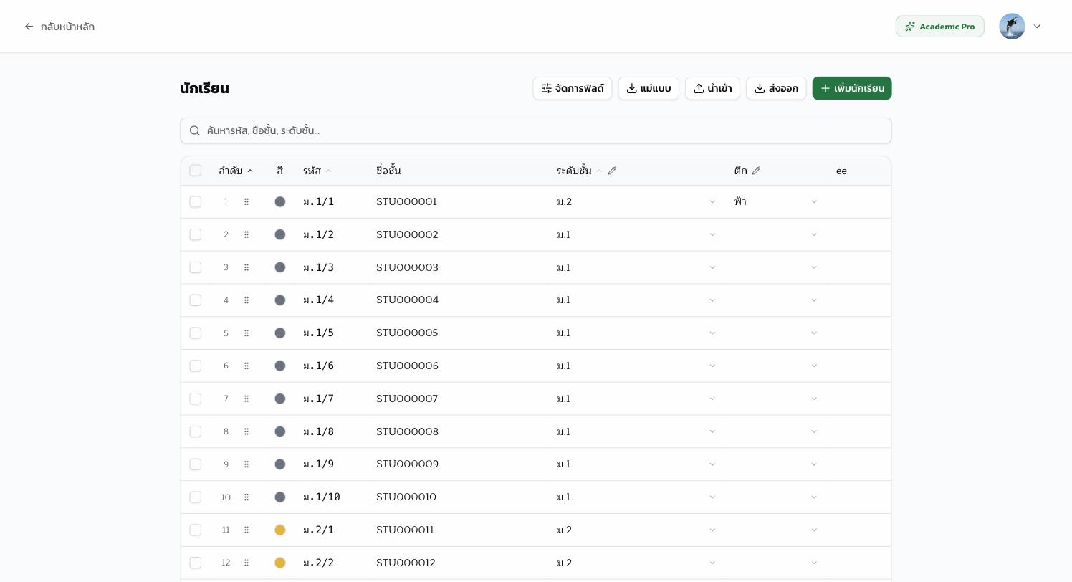
Task: Click the user avatar picture
Action: click(x=1012, y=27)
